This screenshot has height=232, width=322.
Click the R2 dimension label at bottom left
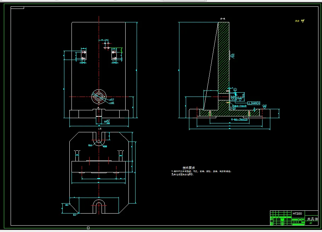pos(75,215)
